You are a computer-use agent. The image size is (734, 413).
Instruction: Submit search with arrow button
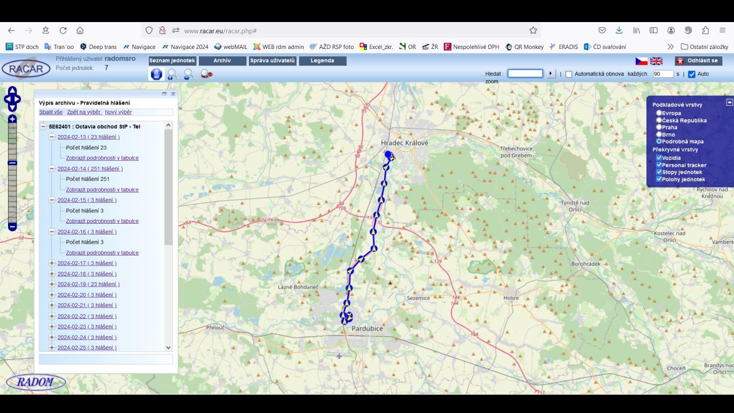pyautogui.click(x=551, y=74)
